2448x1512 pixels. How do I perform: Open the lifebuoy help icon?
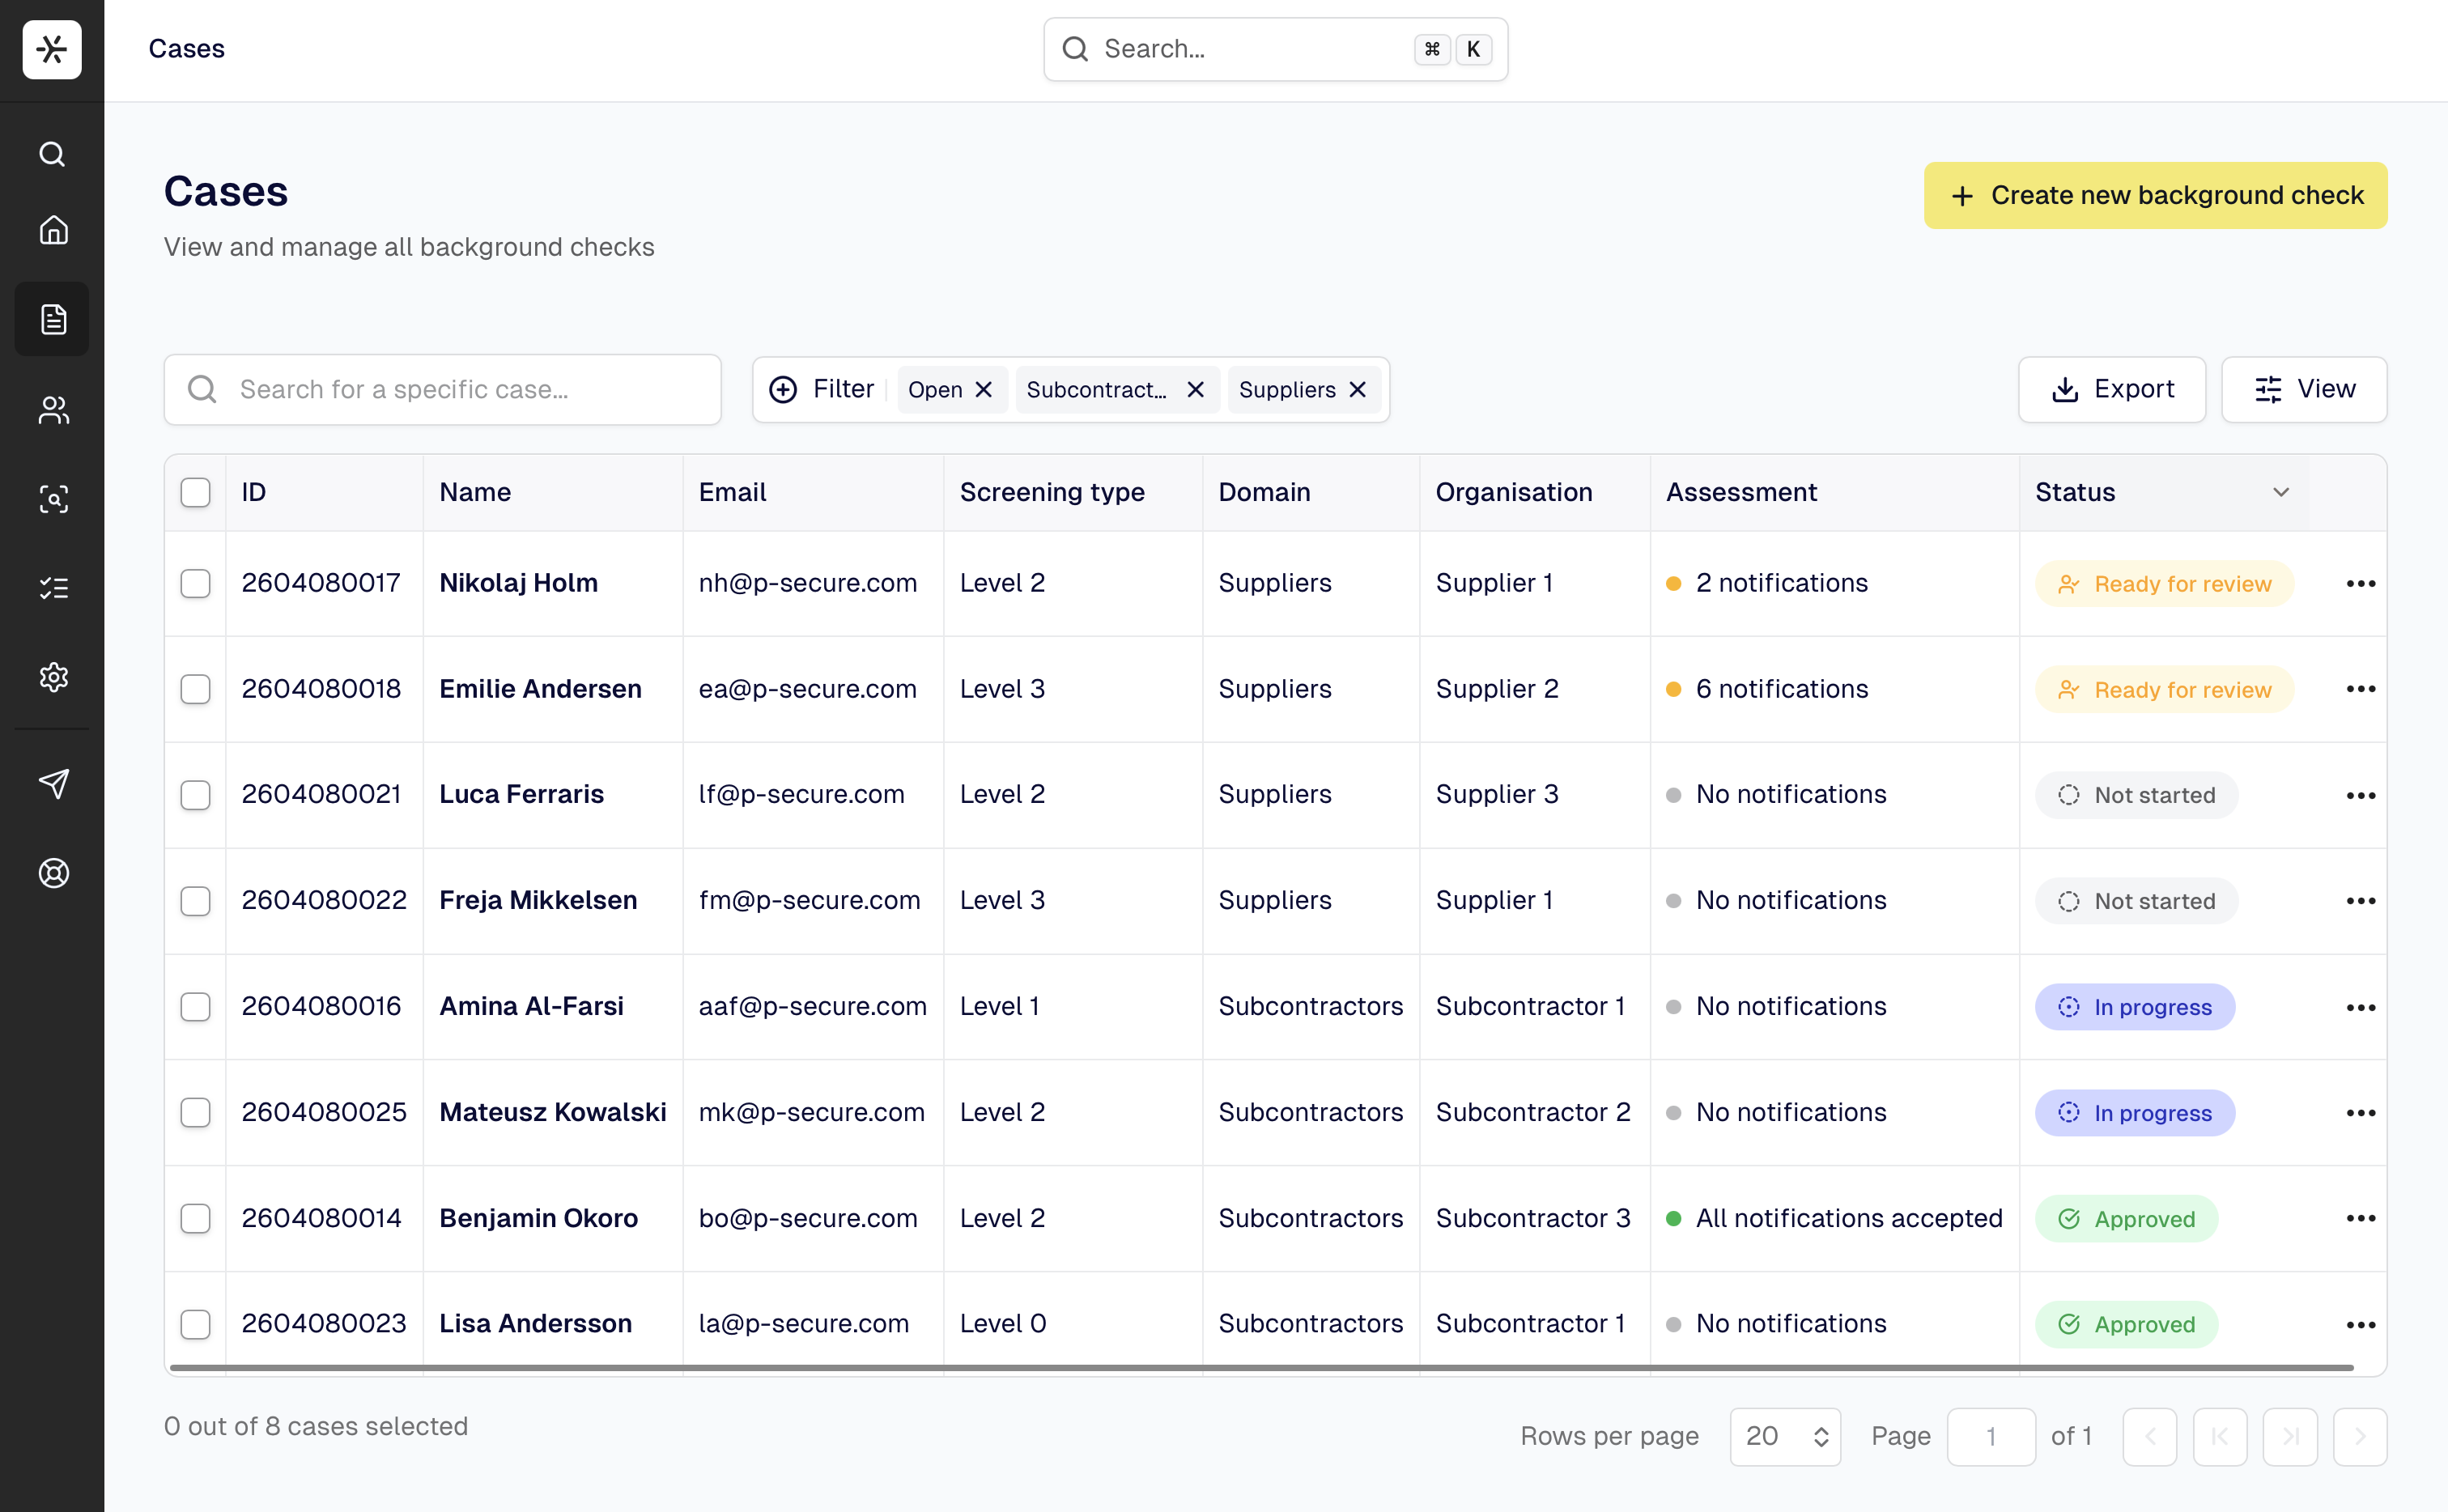pos(53,873)
